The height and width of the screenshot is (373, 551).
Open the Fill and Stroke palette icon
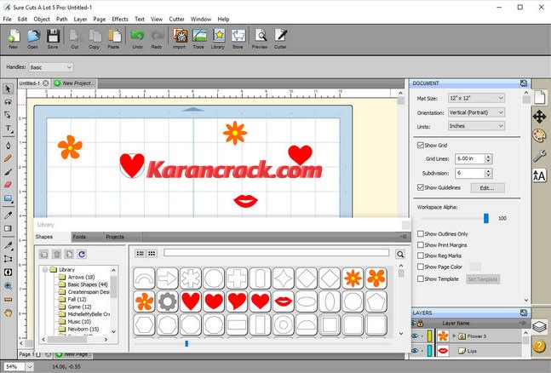(539, 135)
